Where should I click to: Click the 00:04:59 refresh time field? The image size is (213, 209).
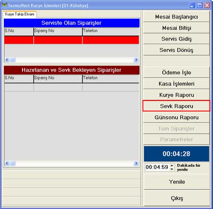(x=157, y=167)
